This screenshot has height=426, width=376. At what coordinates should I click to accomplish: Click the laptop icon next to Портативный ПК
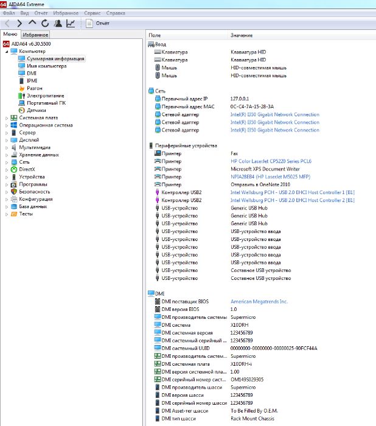click(22, 103)
